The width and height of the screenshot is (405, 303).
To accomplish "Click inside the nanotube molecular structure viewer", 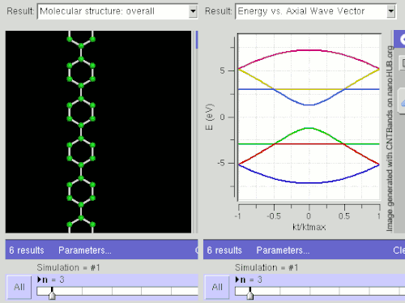I will tap(98, 132).
